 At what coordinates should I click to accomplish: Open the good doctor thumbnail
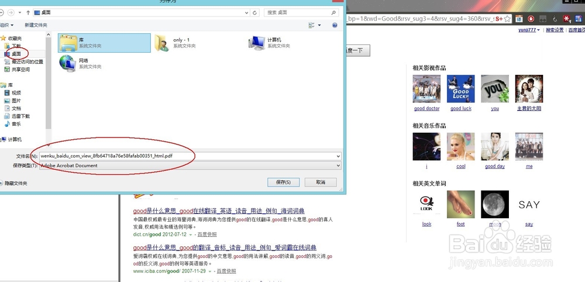426,89
